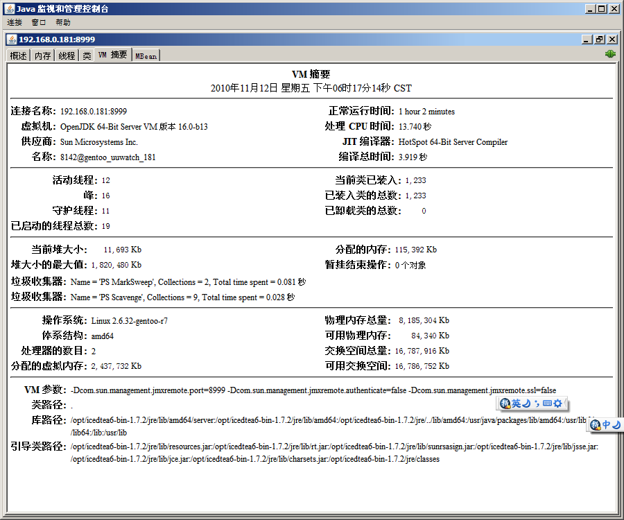
Task: Toggle the punctuation mode icon in IME toolbar
Action: 536,404
